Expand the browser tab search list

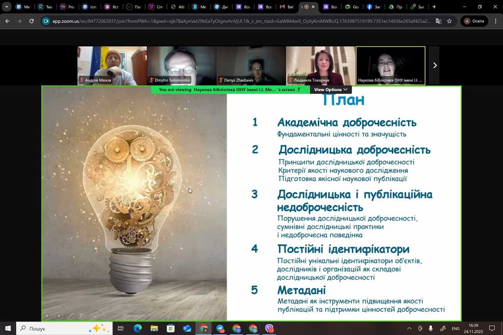pos(7,7)
